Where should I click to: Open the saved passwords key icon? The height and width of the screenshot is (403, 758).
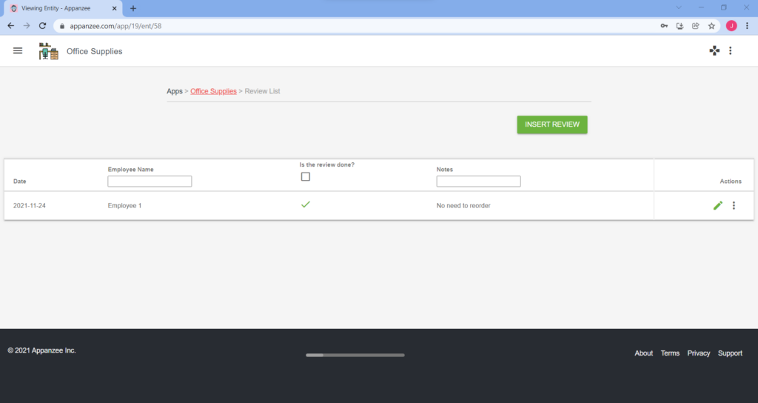664,26
